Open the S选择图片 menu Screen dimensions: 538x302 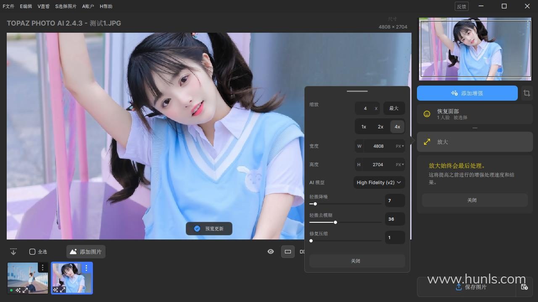(66, 6)
